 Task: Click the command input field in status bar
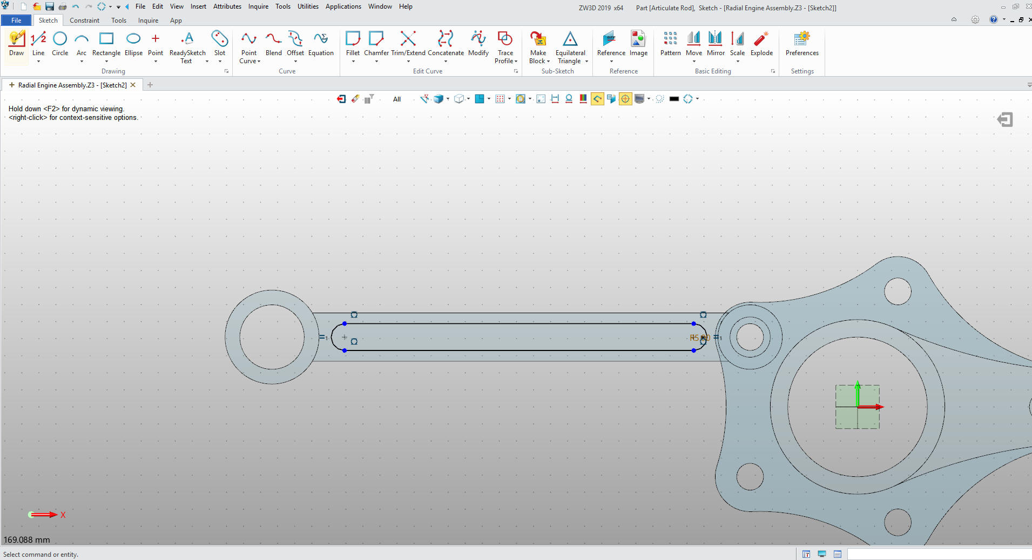click(939, 554)
